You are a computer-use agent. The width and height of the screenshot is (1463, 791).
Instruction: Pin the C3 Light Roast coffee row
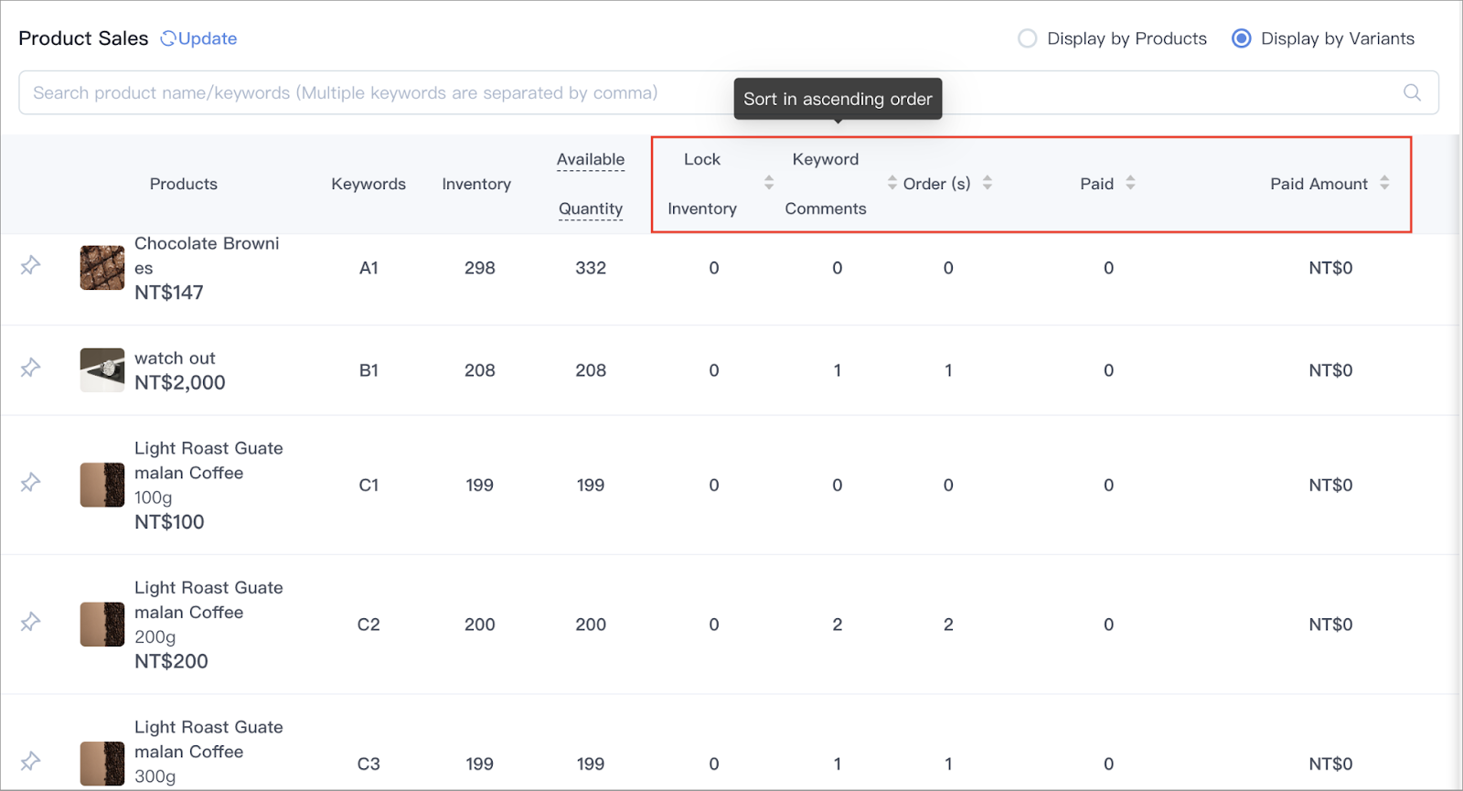coord(30,761)
